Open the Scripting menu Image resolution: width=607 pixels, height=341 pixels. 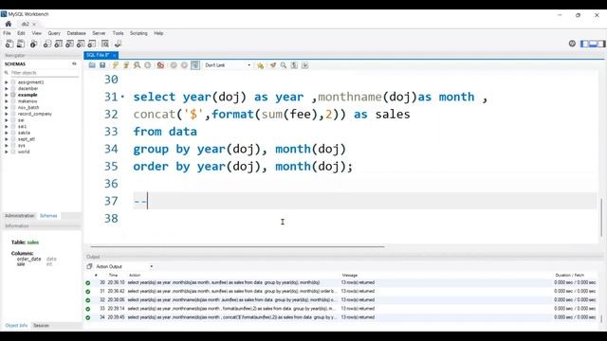point(138,33)
